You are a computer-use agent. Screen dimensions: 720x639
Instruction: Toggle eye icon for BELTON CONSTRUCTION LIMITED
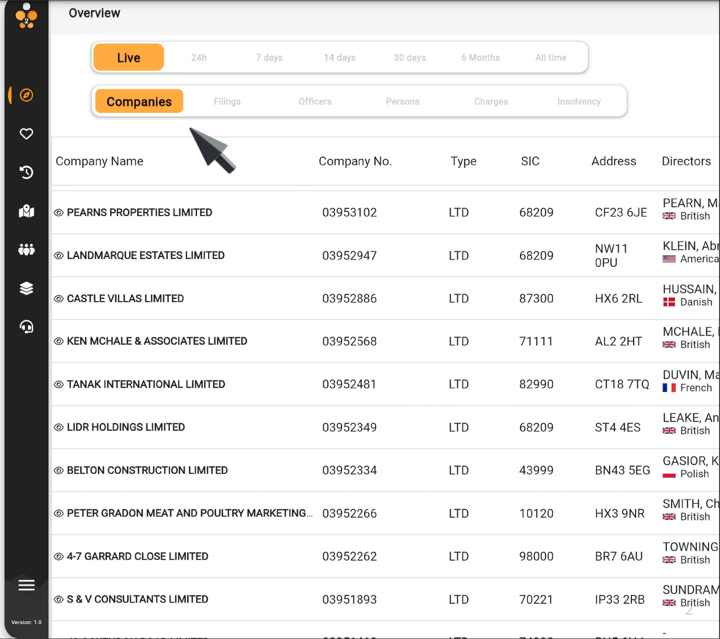[x=59, y=471]
